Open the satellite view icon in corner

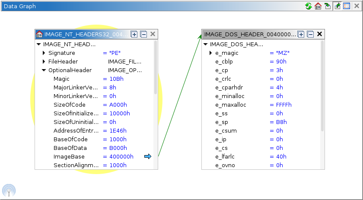[x=9, y=190]
